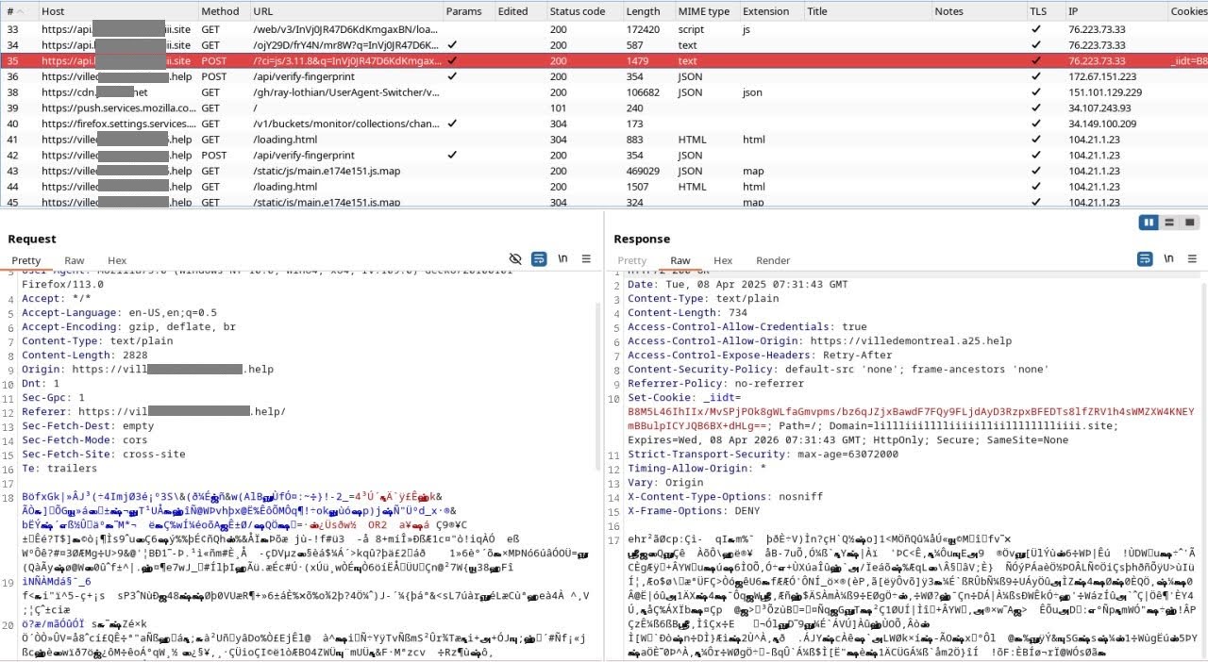The image size is (1208, 662).
Task: Switch to the maximized single-pane layout
Action: pos(1190,222)
